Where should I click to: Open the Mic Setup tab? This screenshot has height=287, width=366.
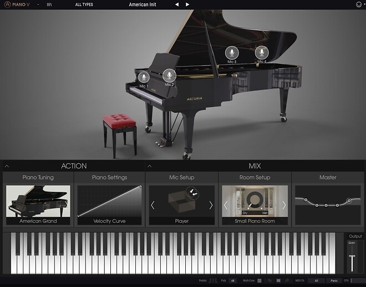click(181, 177)
